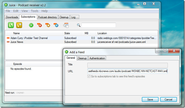Open the Tools menu
Image resolution: width=185 pixels, height=108 pixels.
click(x=35, y=11)
